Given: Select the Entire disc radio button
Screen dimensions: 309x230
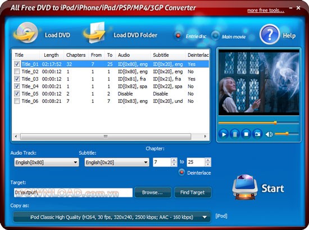Looking at the screenshot, I should coord(178,35).
